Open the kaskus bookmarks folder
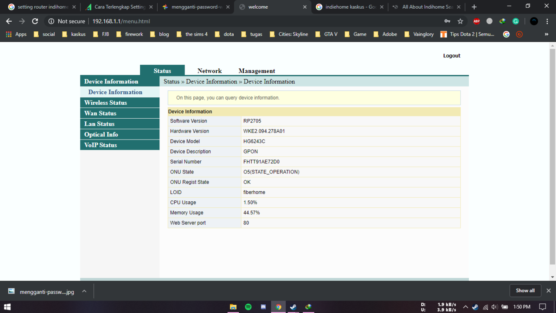The width and height of the screenshot is (556, 313). (74, 34)
